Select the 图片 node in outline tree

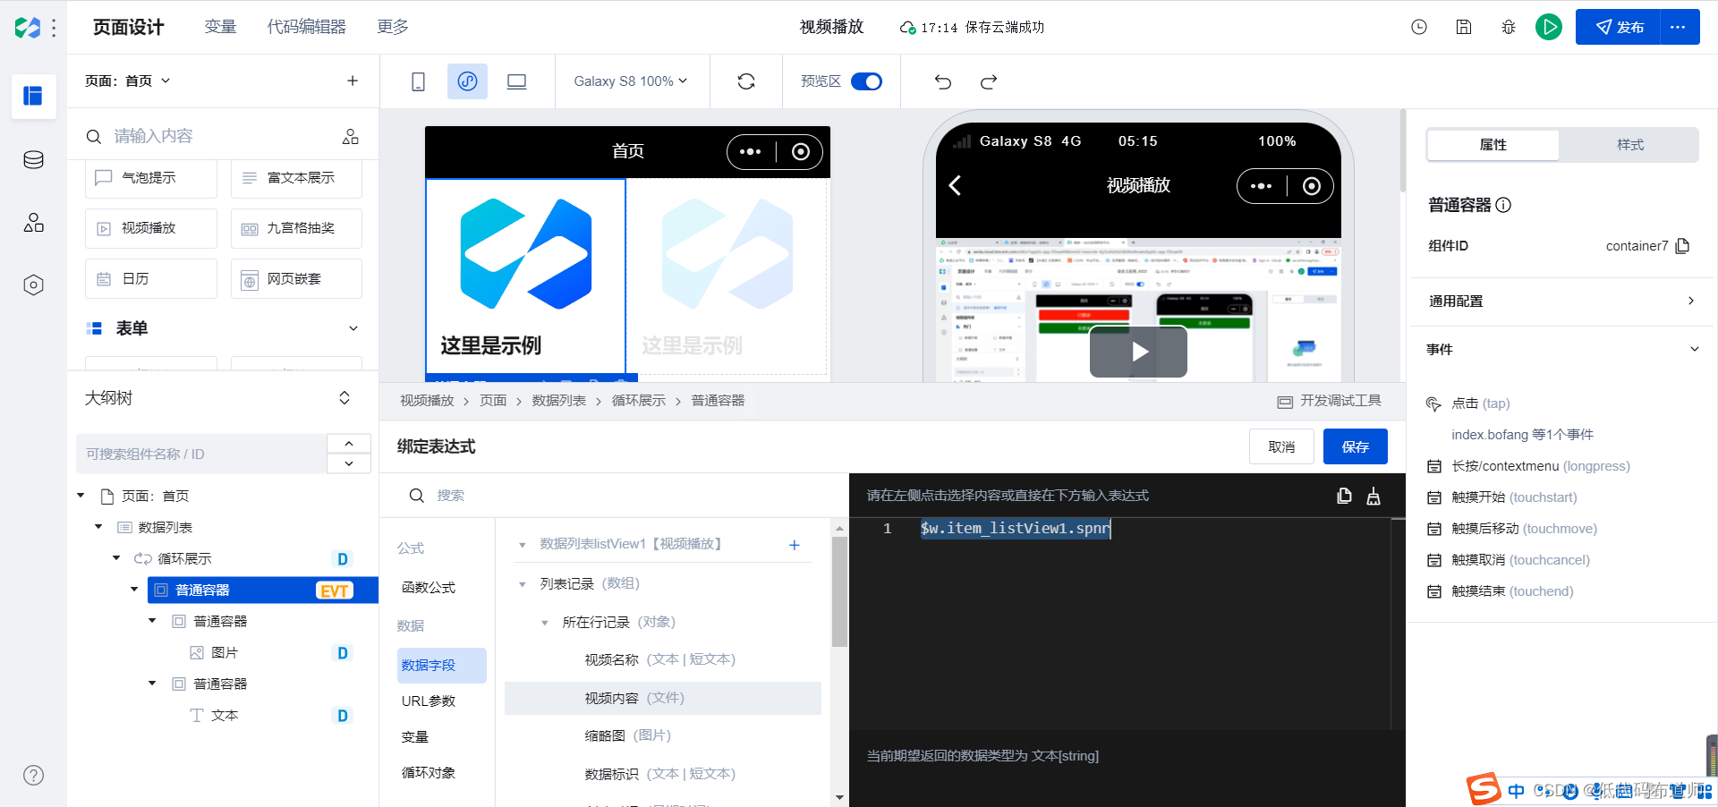(x=225, y=653)
